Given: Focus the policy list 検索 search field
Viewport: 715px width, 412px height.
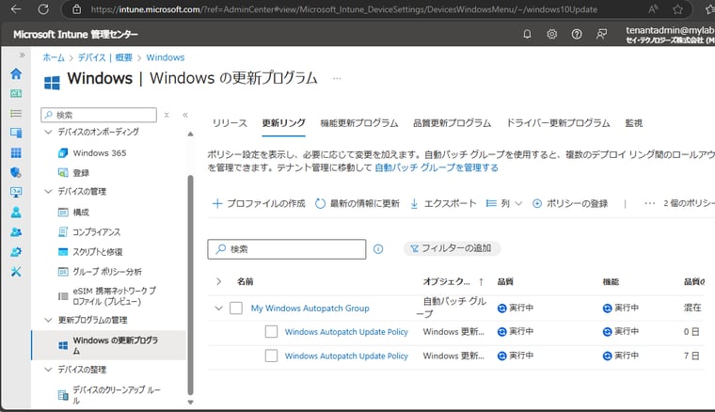Looking at the screenshot, I should pyautogui.click(x=287, y=249).
